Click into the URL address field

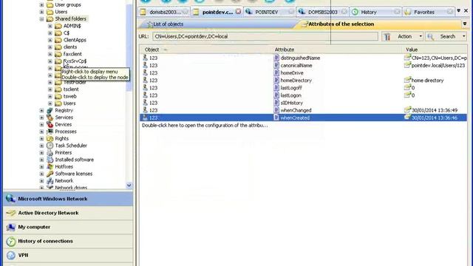(265, 36)
